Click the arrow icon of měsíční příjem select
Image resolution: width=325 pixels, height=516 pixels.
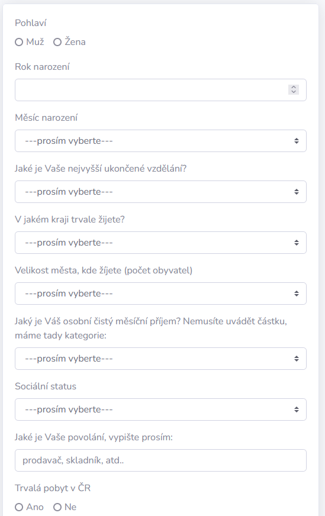point(297,359)
